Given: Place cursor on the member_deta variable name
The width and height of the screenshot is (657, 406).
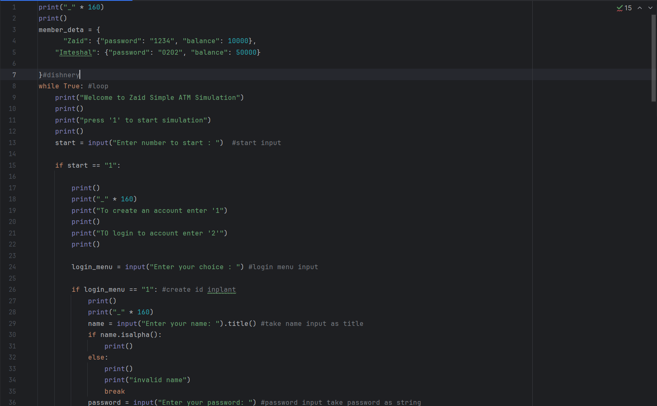Looking at the screenshot, I should pyautogui.click(x=61, y=30).
